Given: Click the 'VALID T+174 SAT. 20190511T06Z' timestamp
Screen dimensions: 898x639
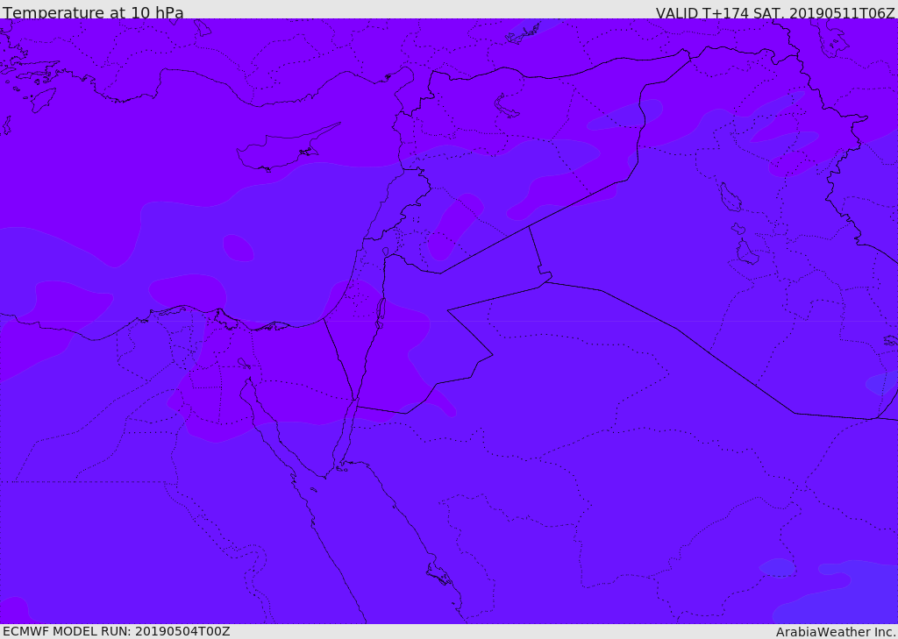Looking at the screenshot, I should (775, 12).
